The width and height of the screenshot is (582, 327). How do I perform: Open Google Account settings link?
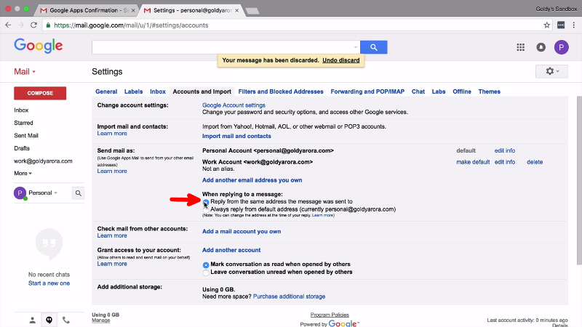click(234, 105)
